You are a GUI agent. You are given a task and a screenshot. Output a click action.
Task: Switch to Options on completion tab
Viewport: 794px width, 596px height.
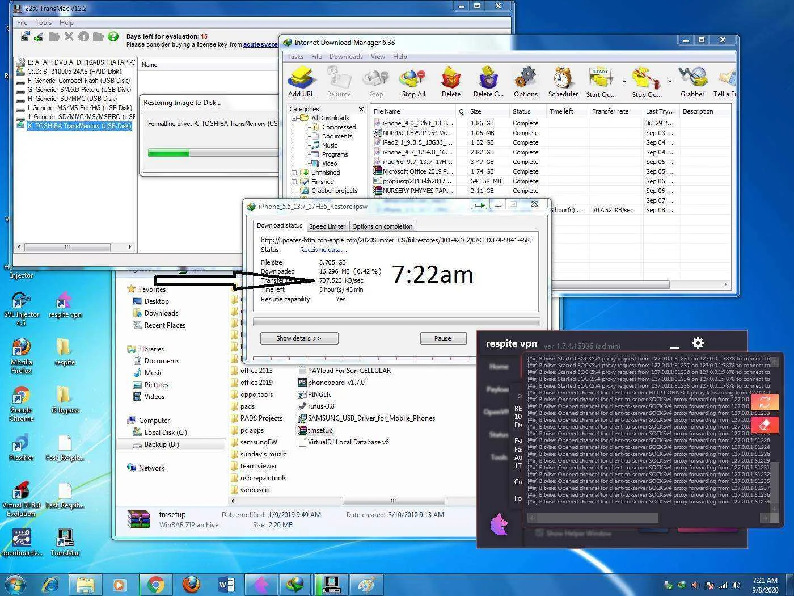point(382,226)
